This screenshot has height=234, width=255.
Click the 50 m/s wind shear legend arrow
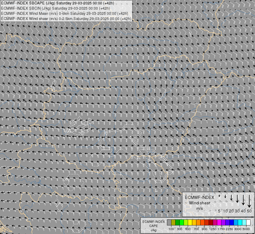point(249,201)
